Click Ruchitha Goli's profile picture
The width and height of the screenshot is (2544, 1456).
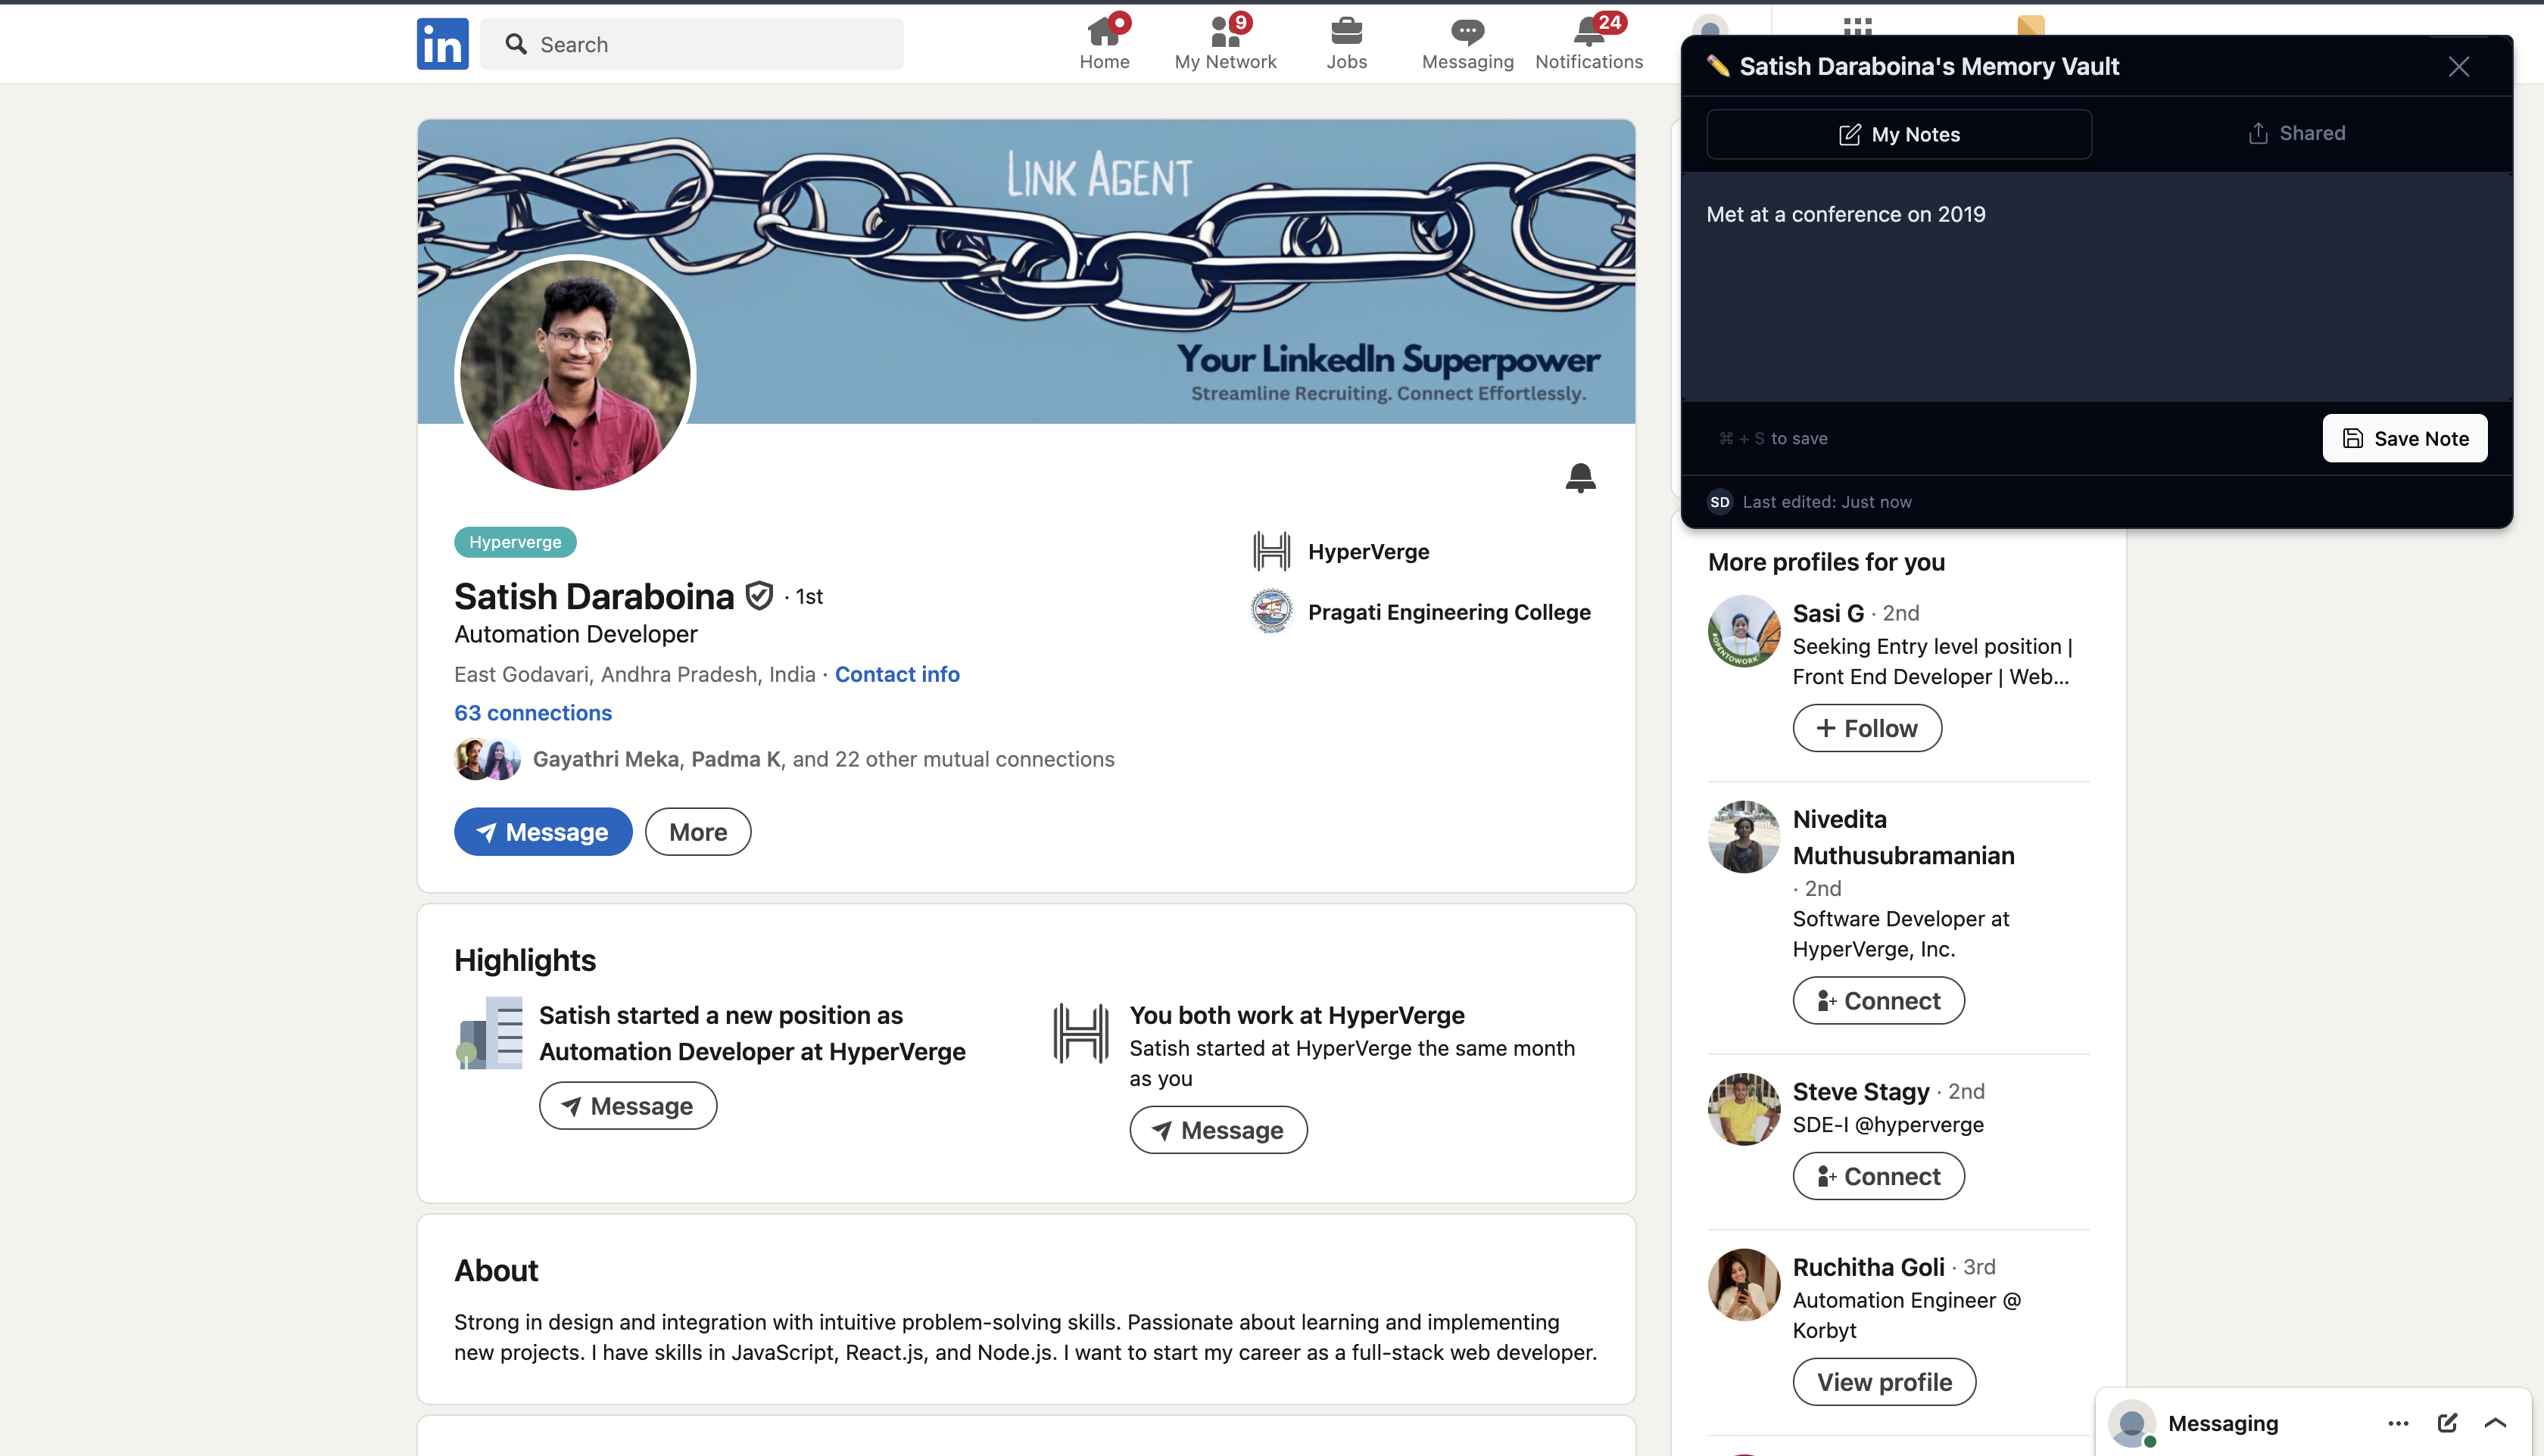(x=1744, y=1285)
